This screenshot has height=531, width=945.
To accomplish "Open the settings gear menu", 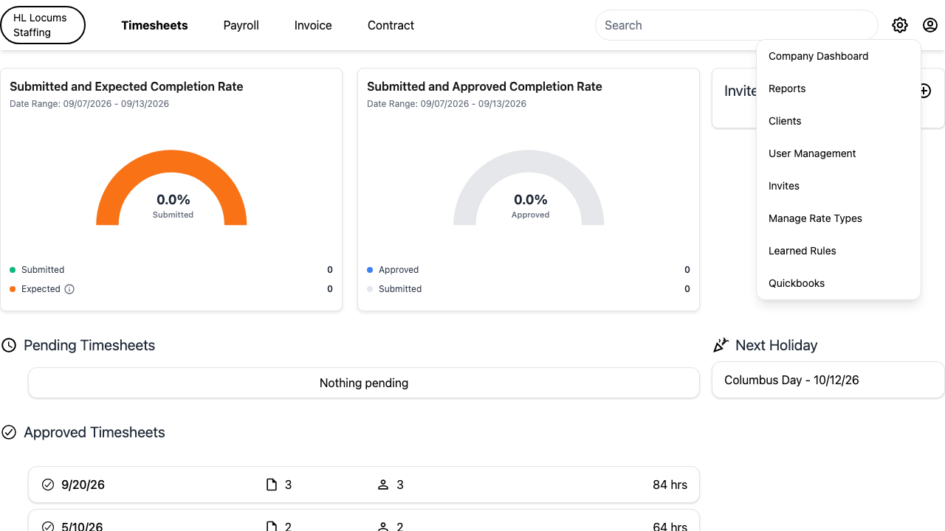I will (x=899, y=25).
